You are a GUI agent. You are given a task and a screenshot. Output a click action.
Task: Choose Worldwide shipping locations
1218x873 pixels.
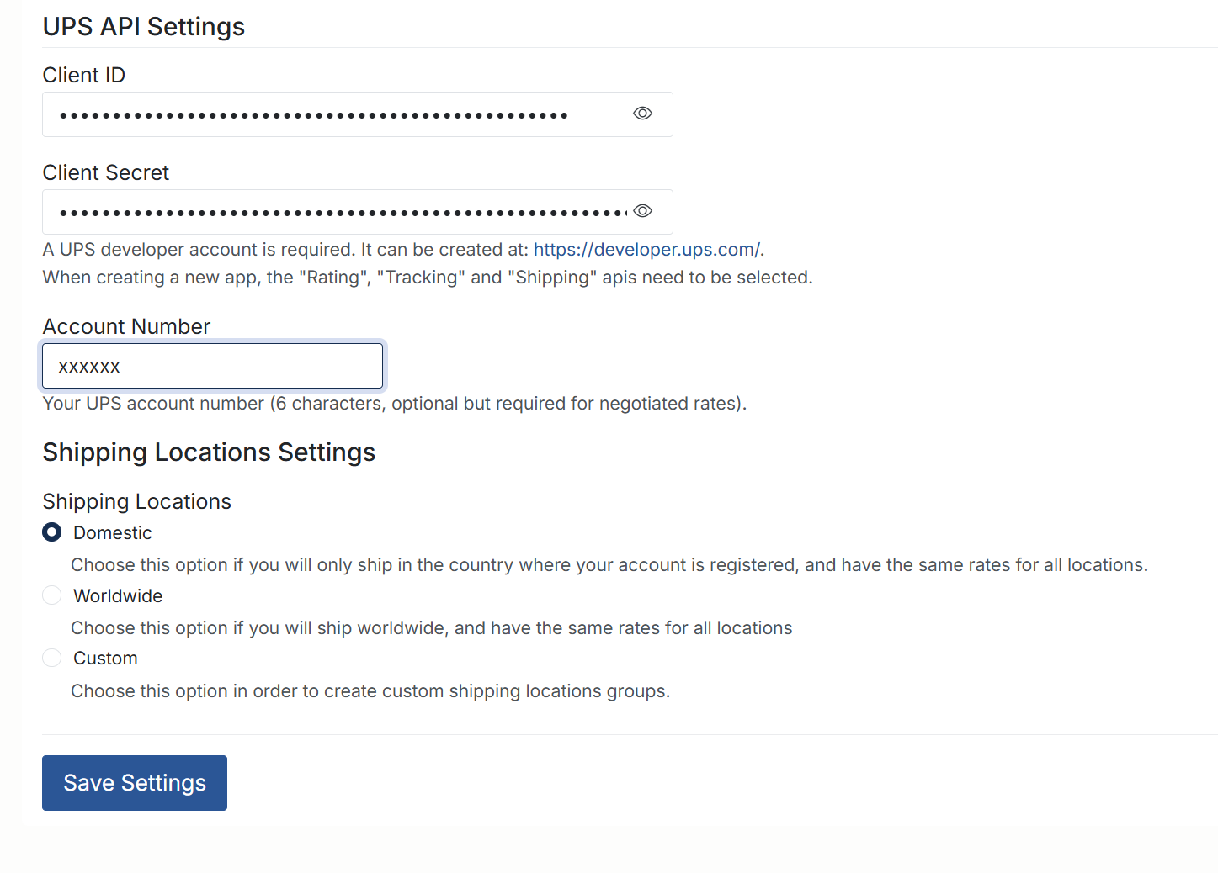[51, 595]
